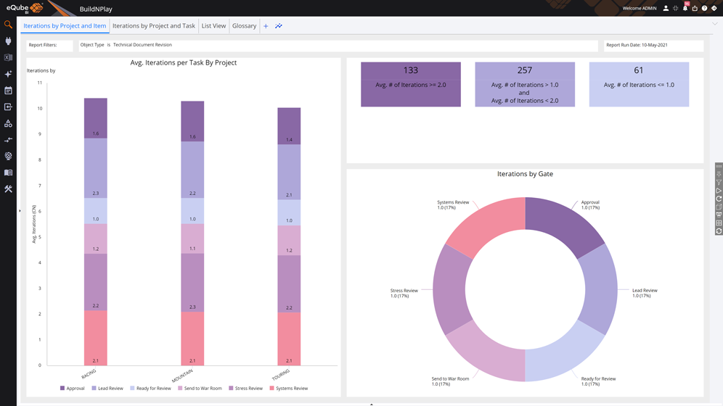The image size is (723, 406).
Task: Open the book glossary icon in sidebar
Action: [8, 173]
